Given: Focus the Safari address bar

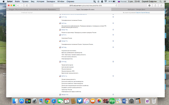Looking at the screenshot, I should (86, 6).
